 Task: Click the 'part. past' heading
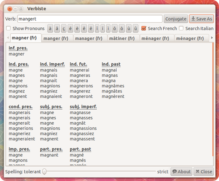[x=80, y=149]
